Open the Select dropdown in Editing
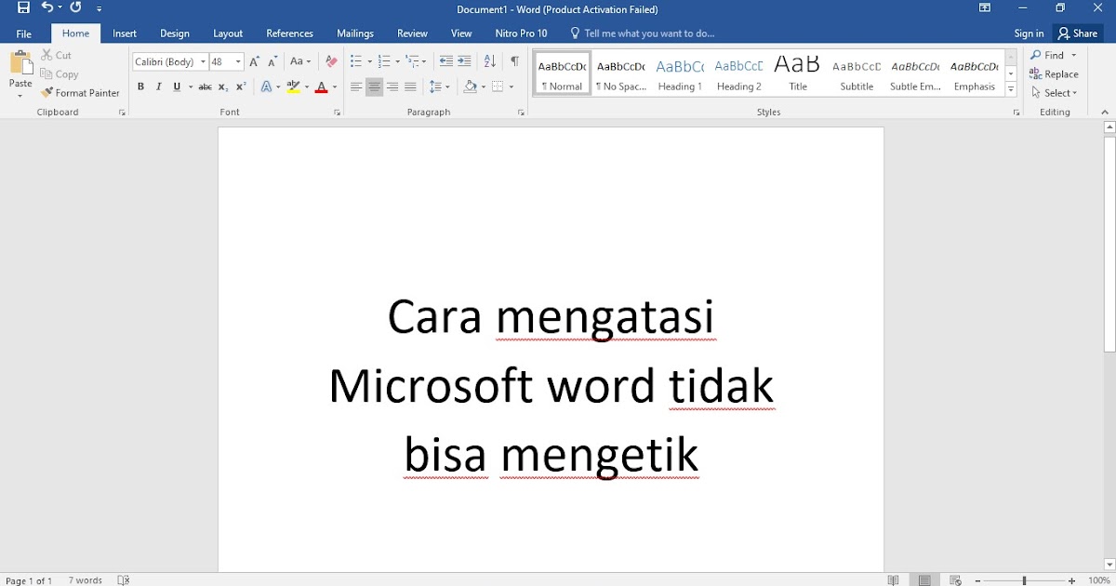 coord(1055,92)
